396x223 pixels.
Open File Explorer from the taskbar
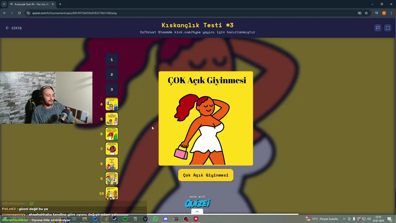click(84, 219)
